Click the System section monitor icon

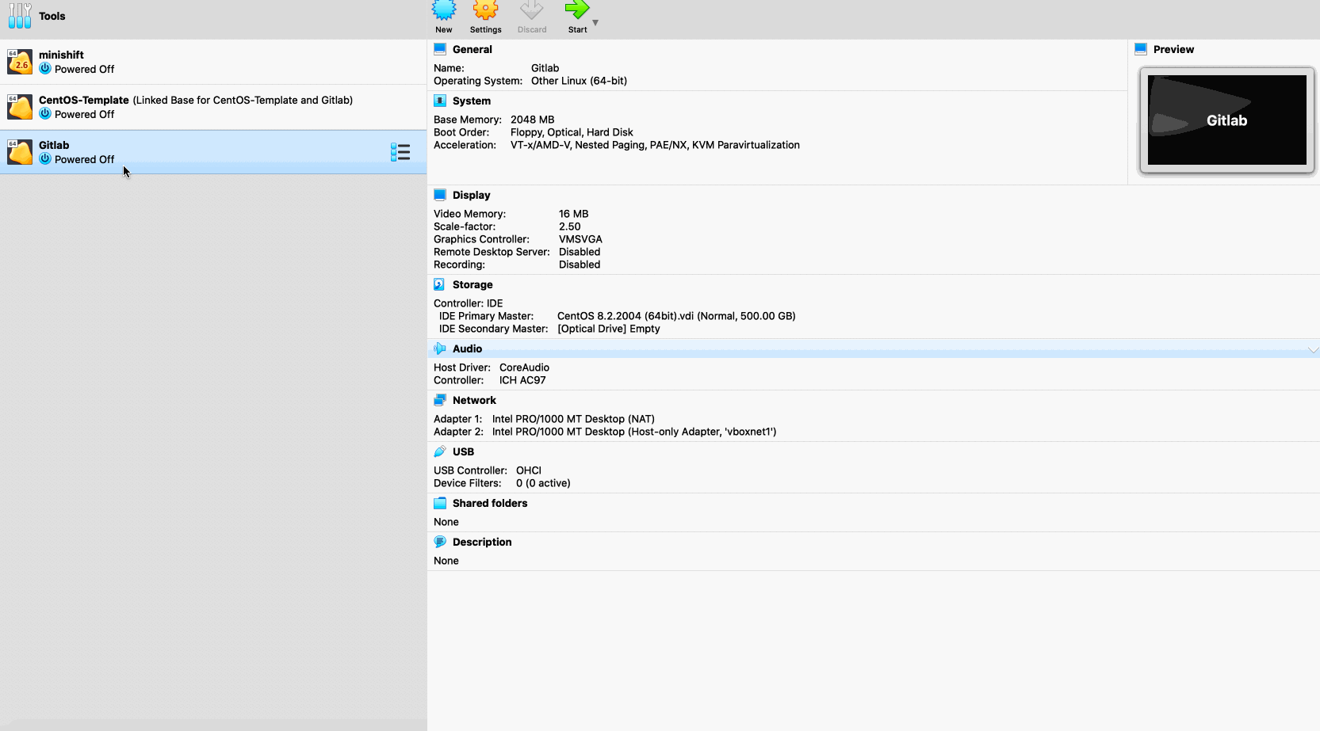coord(441,101)
